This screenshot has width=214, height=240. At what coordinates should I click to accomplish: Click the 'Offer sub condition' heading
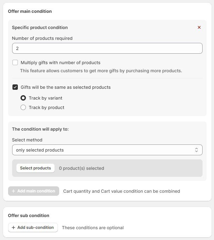29,215
